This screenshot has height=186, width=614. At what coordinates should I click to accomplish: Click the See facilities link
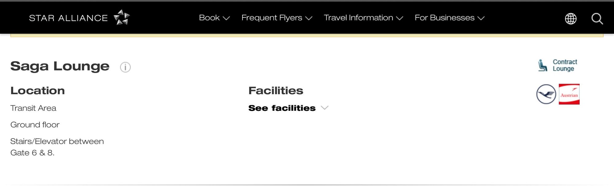(282, 108)
